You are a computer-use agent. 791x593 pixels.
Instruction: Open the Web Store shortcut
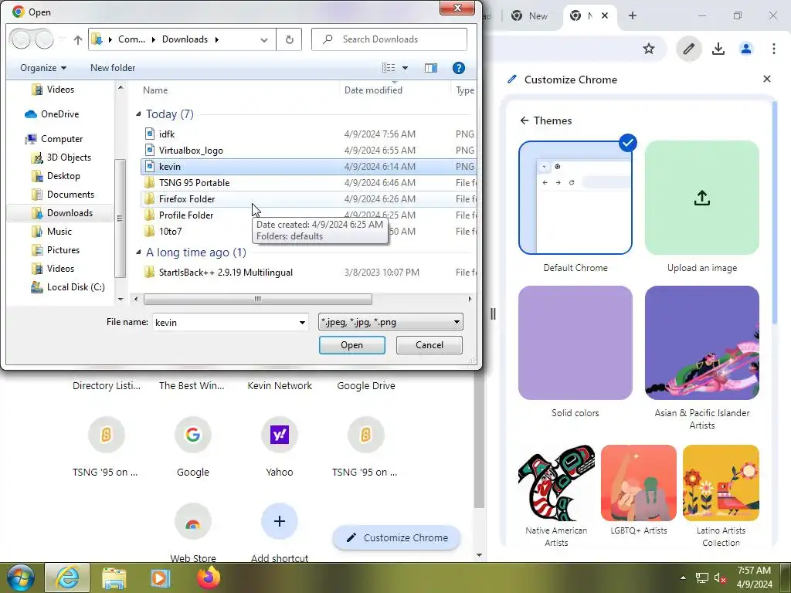coord(192,521)
